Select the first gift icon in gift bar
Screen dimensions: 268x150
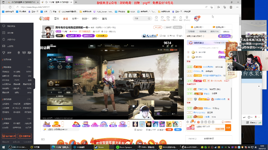(47, 124)
